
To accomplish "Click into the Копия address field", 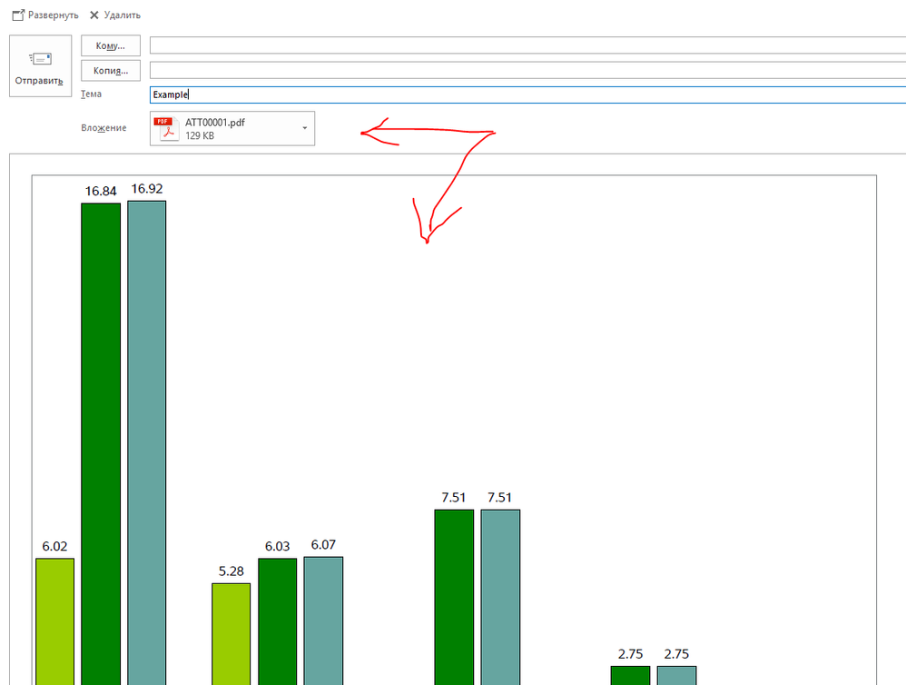I will [x=527, y=70].
